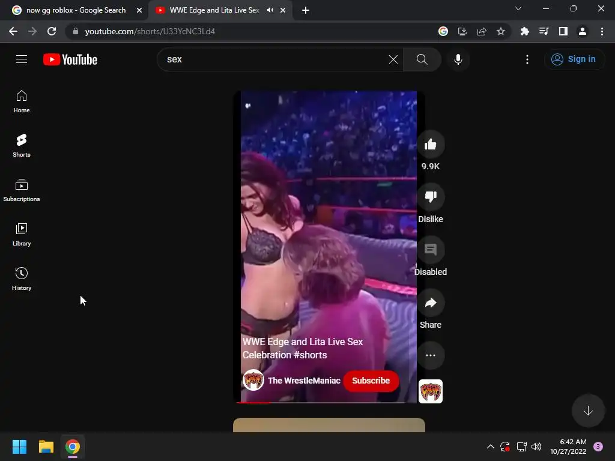Open the YouTube hamburger guide menu

[22, 59]
